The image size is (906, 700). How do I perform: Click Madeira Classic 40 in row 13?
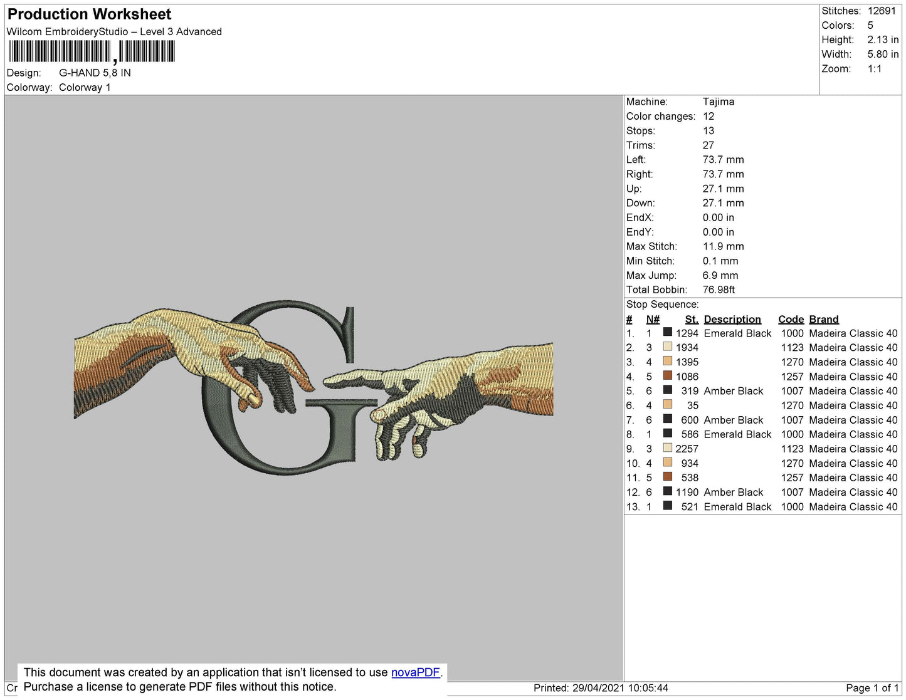(x=853, y=506)
